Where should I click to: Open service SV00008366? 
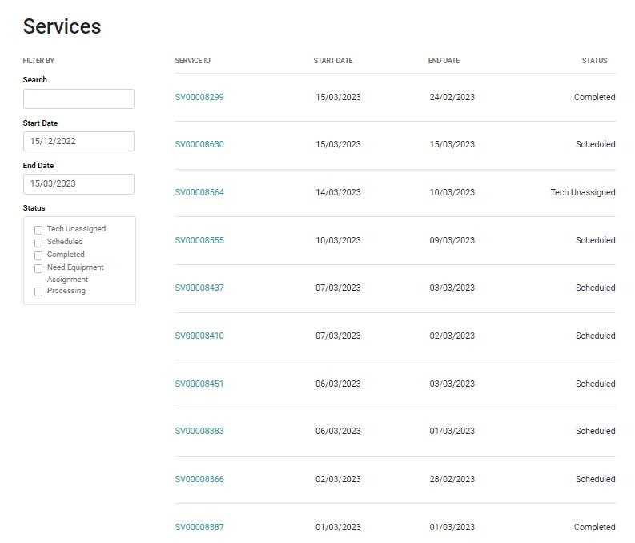(x=199, y=479)
